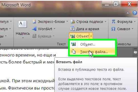Screen dimensions: 138x92
Task: Click the Drop Cap (Буквица) icon
Action: coord(34,36)
